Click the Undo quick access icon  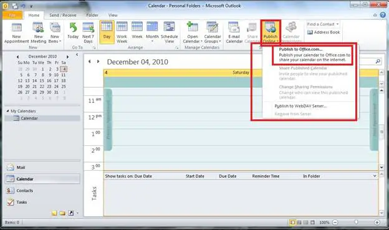(x=23, y=6)
